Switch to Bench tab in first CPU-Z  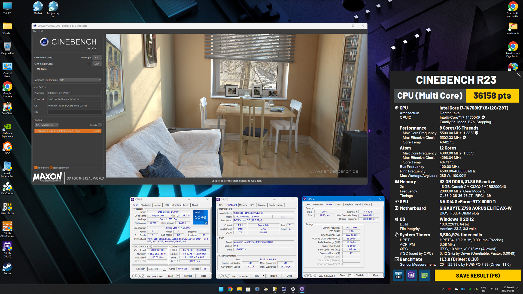point(186,205)
